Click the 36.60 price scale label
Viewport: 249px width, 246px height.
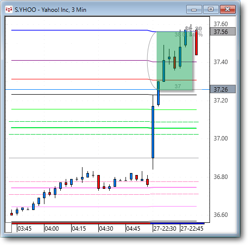221,215
